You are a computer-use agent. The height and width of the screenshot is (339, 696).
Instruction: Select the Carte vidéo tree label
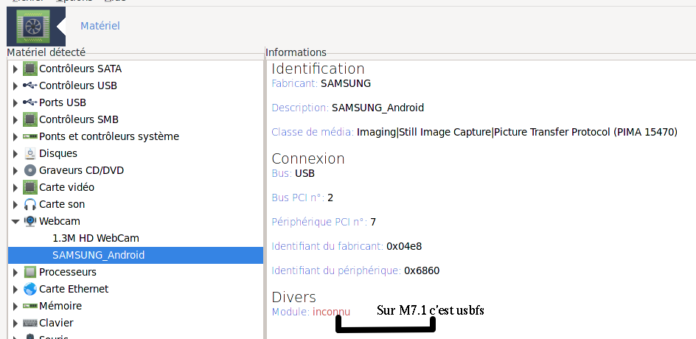(66, 187)
